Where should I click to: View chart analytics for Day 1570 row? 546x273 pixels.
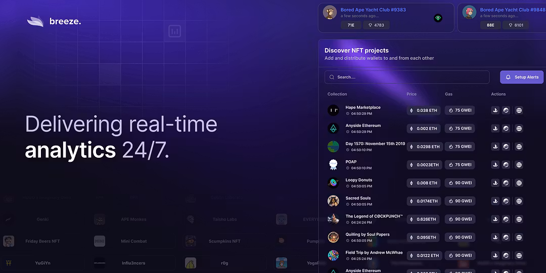coord(506,147)
